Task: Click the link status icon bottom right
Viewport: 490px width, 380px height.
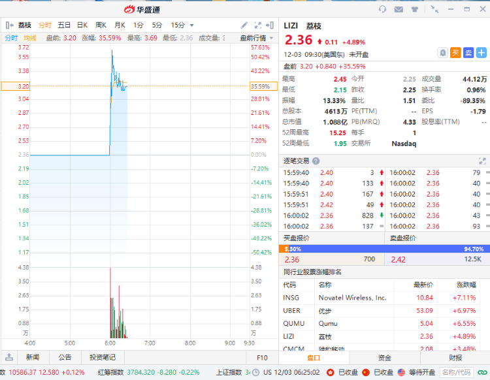Action: point(482,372)
